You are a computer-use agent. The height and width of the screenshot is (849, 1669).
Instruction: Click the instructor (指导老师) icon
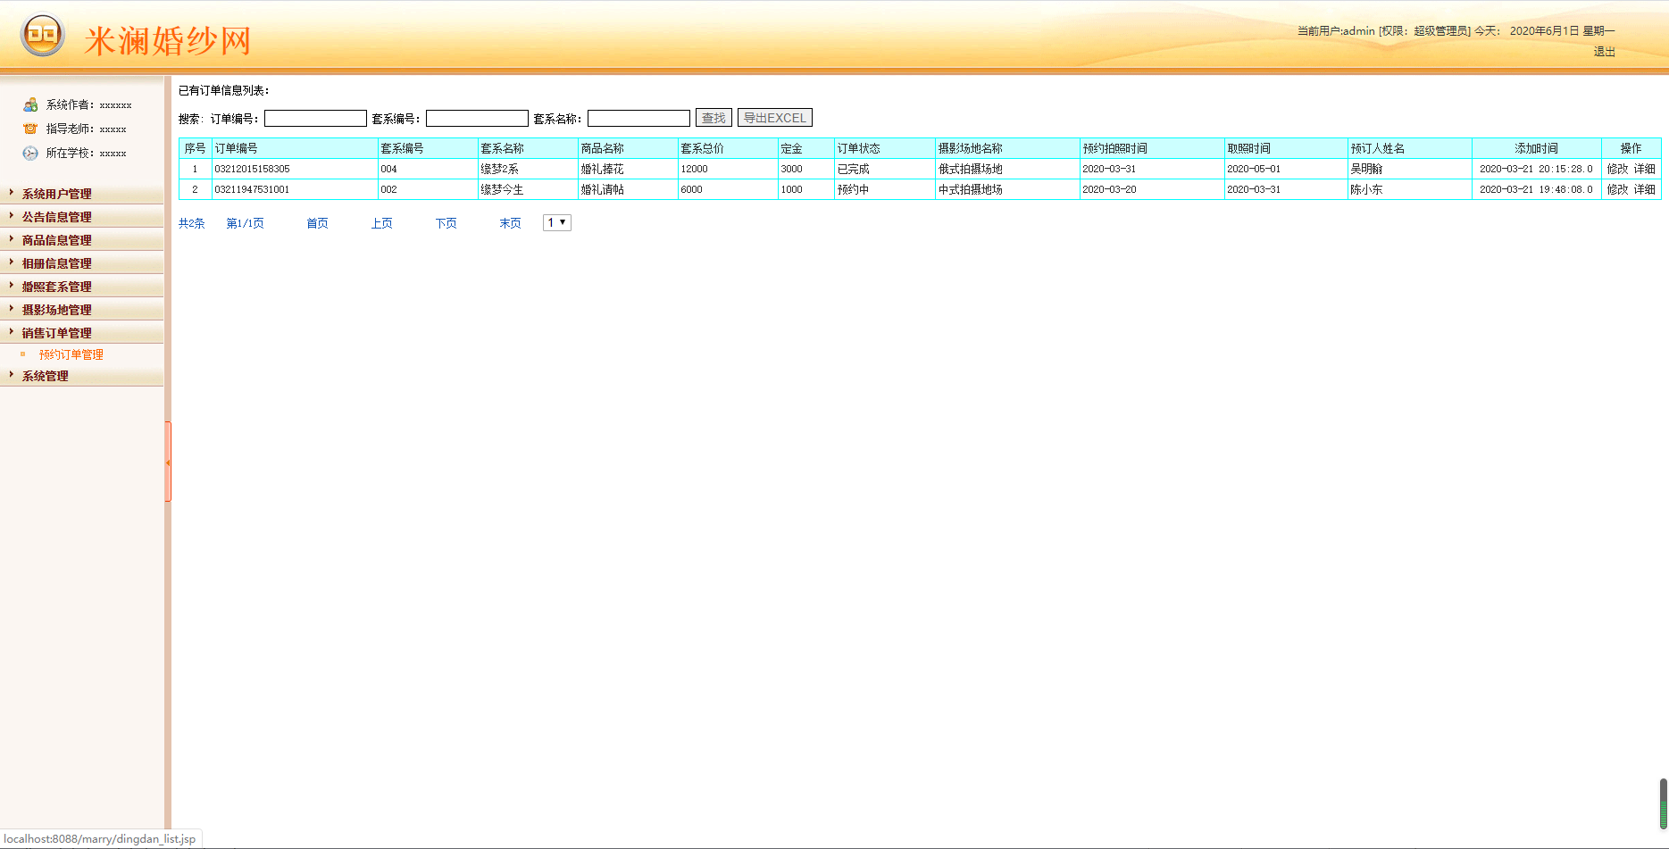click(30, 129)
